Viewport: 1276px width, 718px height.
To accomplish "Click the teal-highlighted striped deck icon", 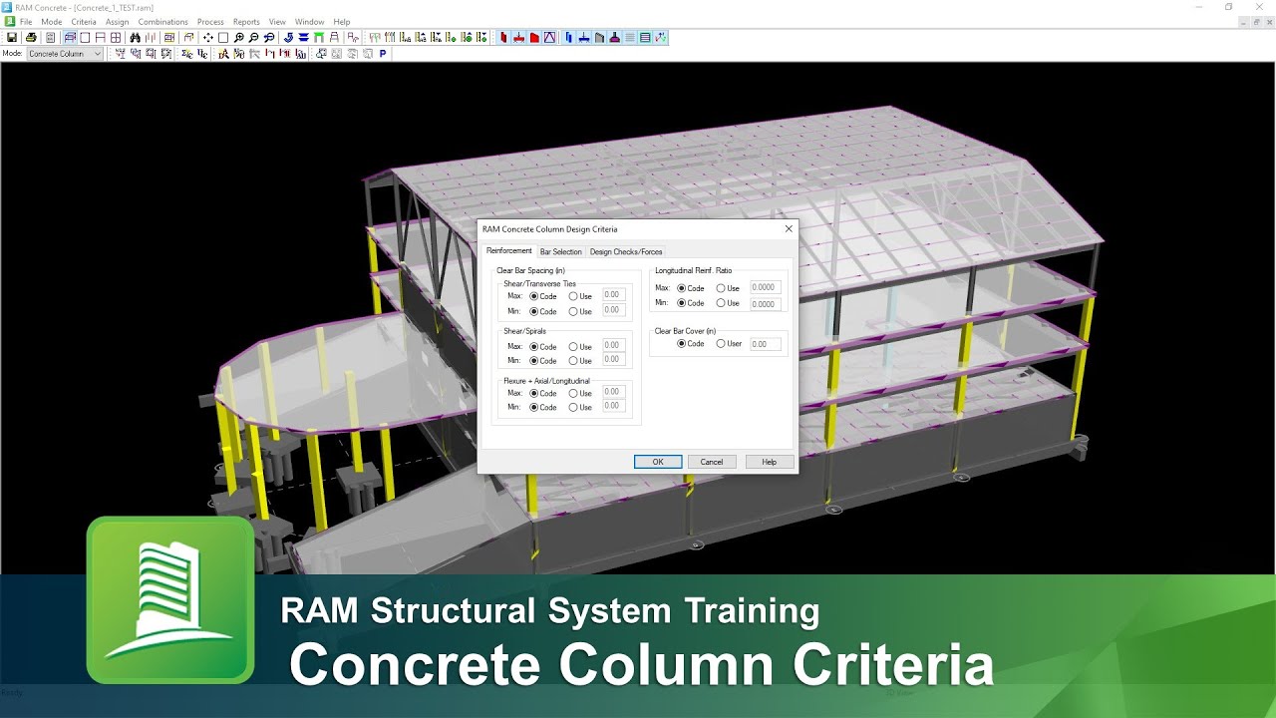I will click(645, 38).
